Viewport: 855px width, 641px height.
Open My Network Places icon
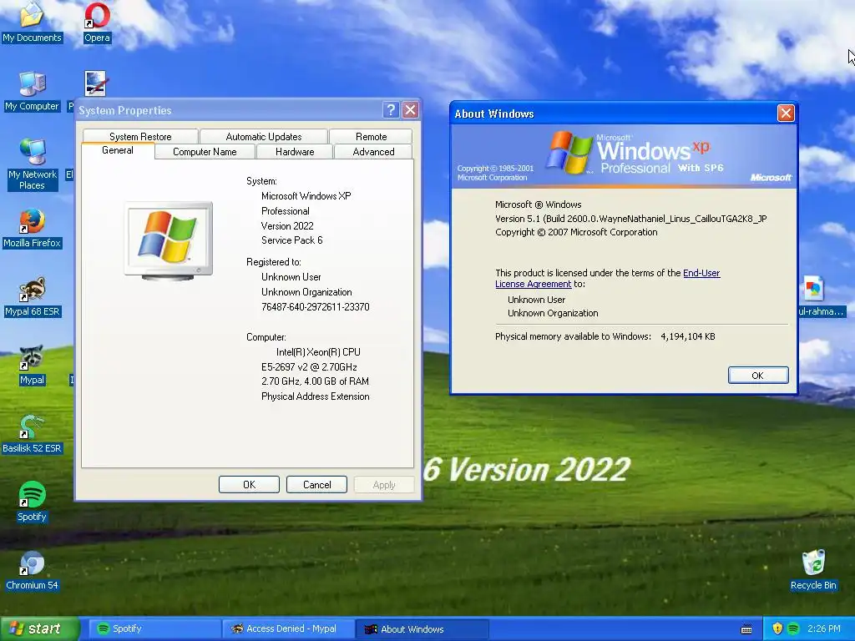[33, 164]
